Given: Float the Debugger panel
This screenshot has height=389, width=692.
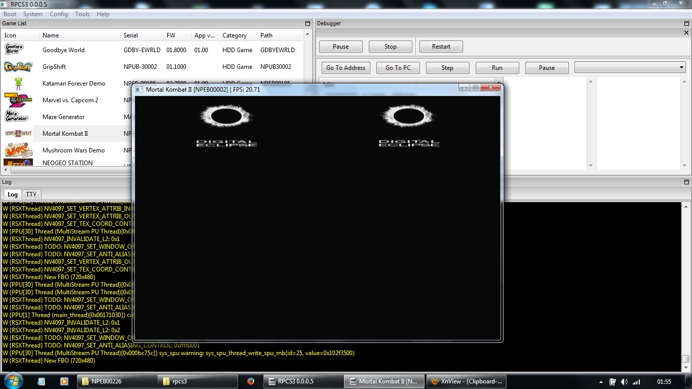Looking at the screenshot, I should click(686, 24).
